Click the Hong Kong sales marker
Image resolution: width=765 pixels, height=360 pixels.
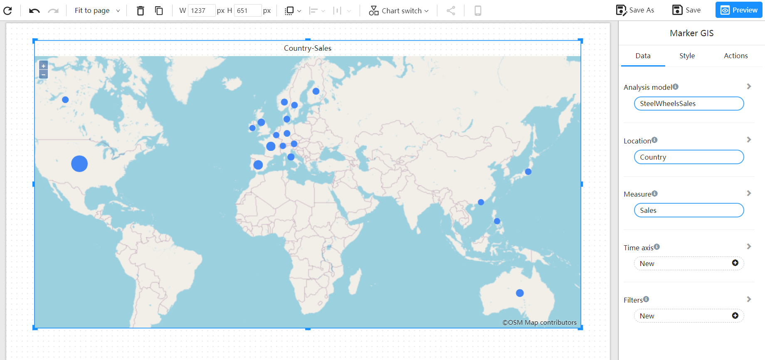(x=481, y=202)
